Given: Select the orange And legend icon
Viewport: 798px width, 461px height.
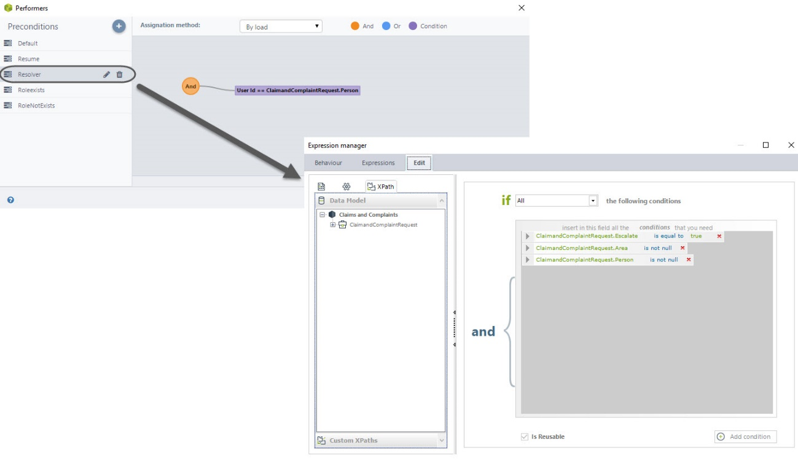Looking at the screenshot, I should click(x=355, y=26).
